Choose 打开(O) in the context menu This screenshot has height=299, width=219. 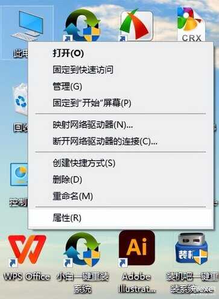(121, 53)
